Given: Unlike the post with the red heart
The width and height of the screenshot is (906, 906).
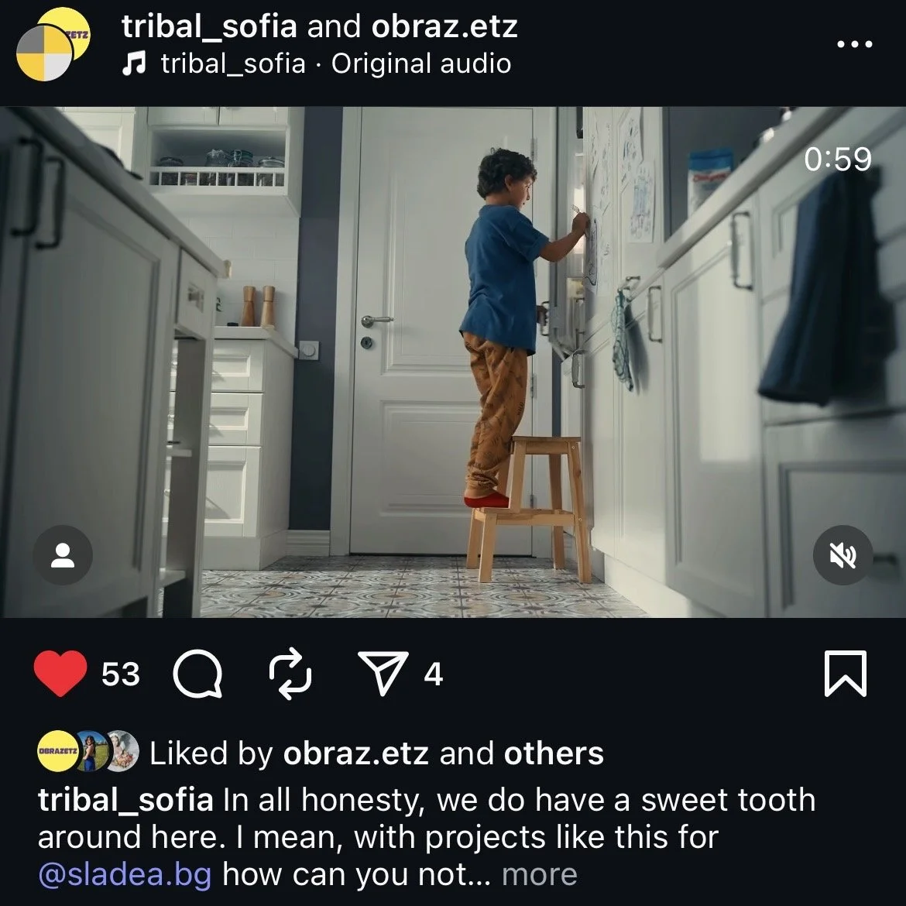Looking at the screenshot, I should point(60,673).
